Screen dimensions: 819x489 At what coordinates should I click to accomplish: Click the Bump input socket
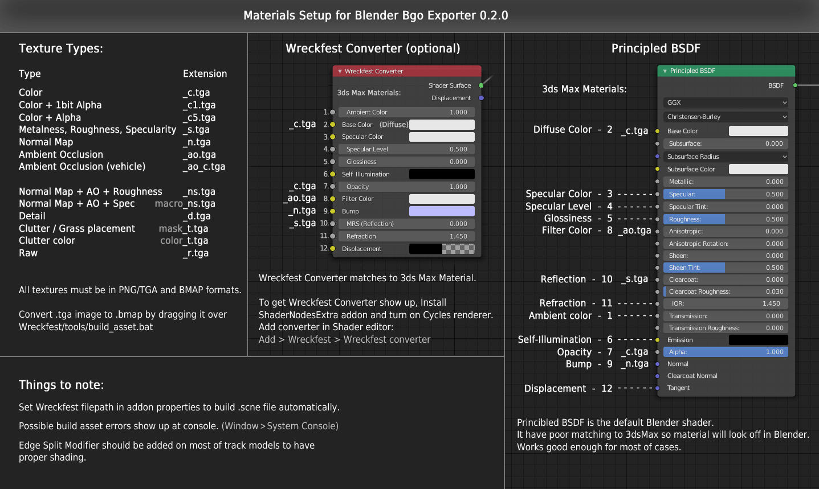pos(333,211)
